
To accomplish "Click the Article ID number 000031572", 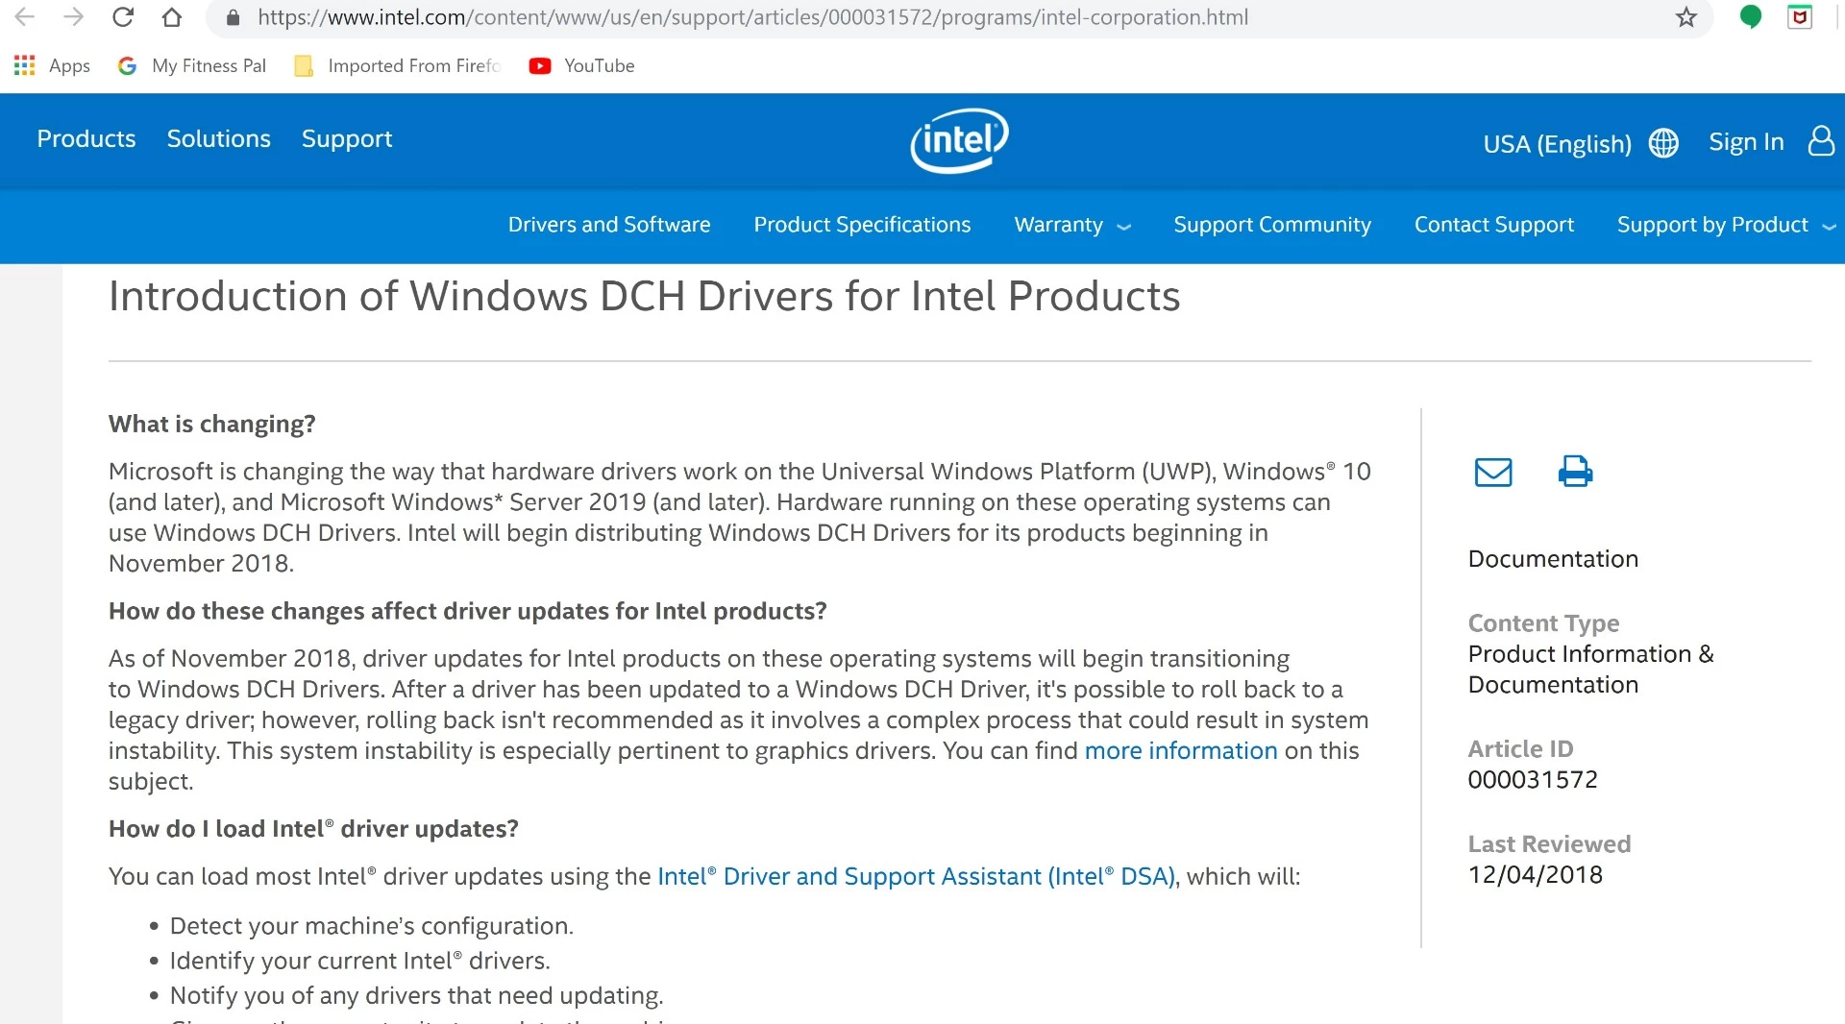I will [1533, 780].
